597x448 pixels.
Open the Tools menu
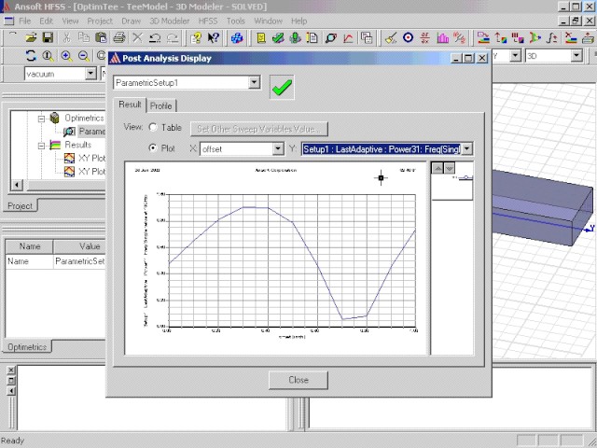pyautogui.click(x=236, y=21)
